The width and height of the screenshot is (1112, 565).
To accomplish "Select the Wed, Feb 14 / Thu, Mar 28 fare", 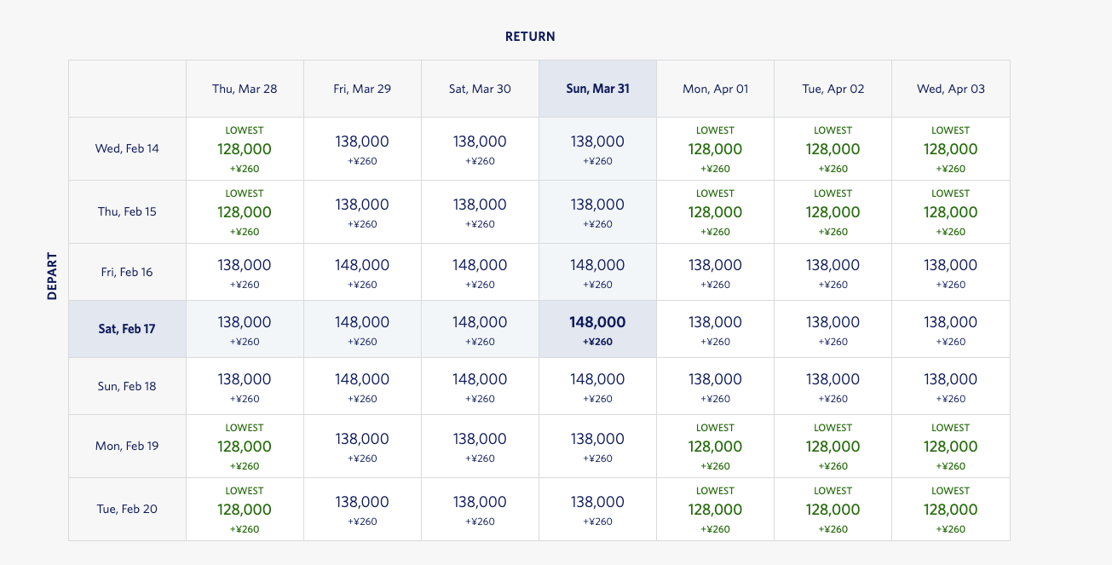I will click(245, 149).
